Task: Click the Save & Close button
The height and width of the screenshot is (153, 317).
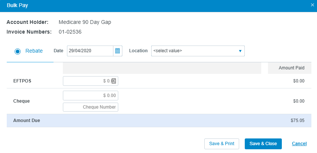Action: pyautogui.click(x=263, y=144)
